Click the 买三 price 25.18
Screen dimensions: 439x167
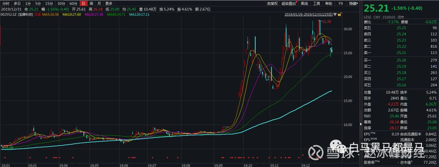tap(401, 73)
